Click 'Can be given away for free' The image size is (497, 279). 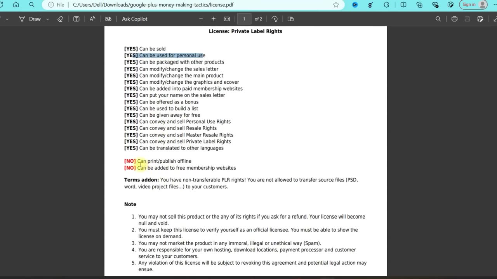[x=170, y=115]
